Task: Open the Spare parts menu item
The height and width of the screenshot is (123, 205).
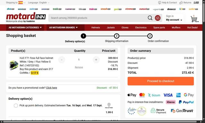Action: point(159,28)
